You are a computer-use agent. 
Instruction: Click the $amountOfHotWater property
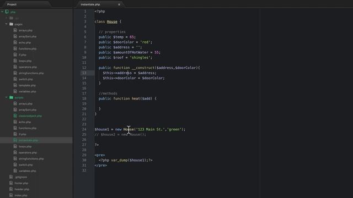131,52
